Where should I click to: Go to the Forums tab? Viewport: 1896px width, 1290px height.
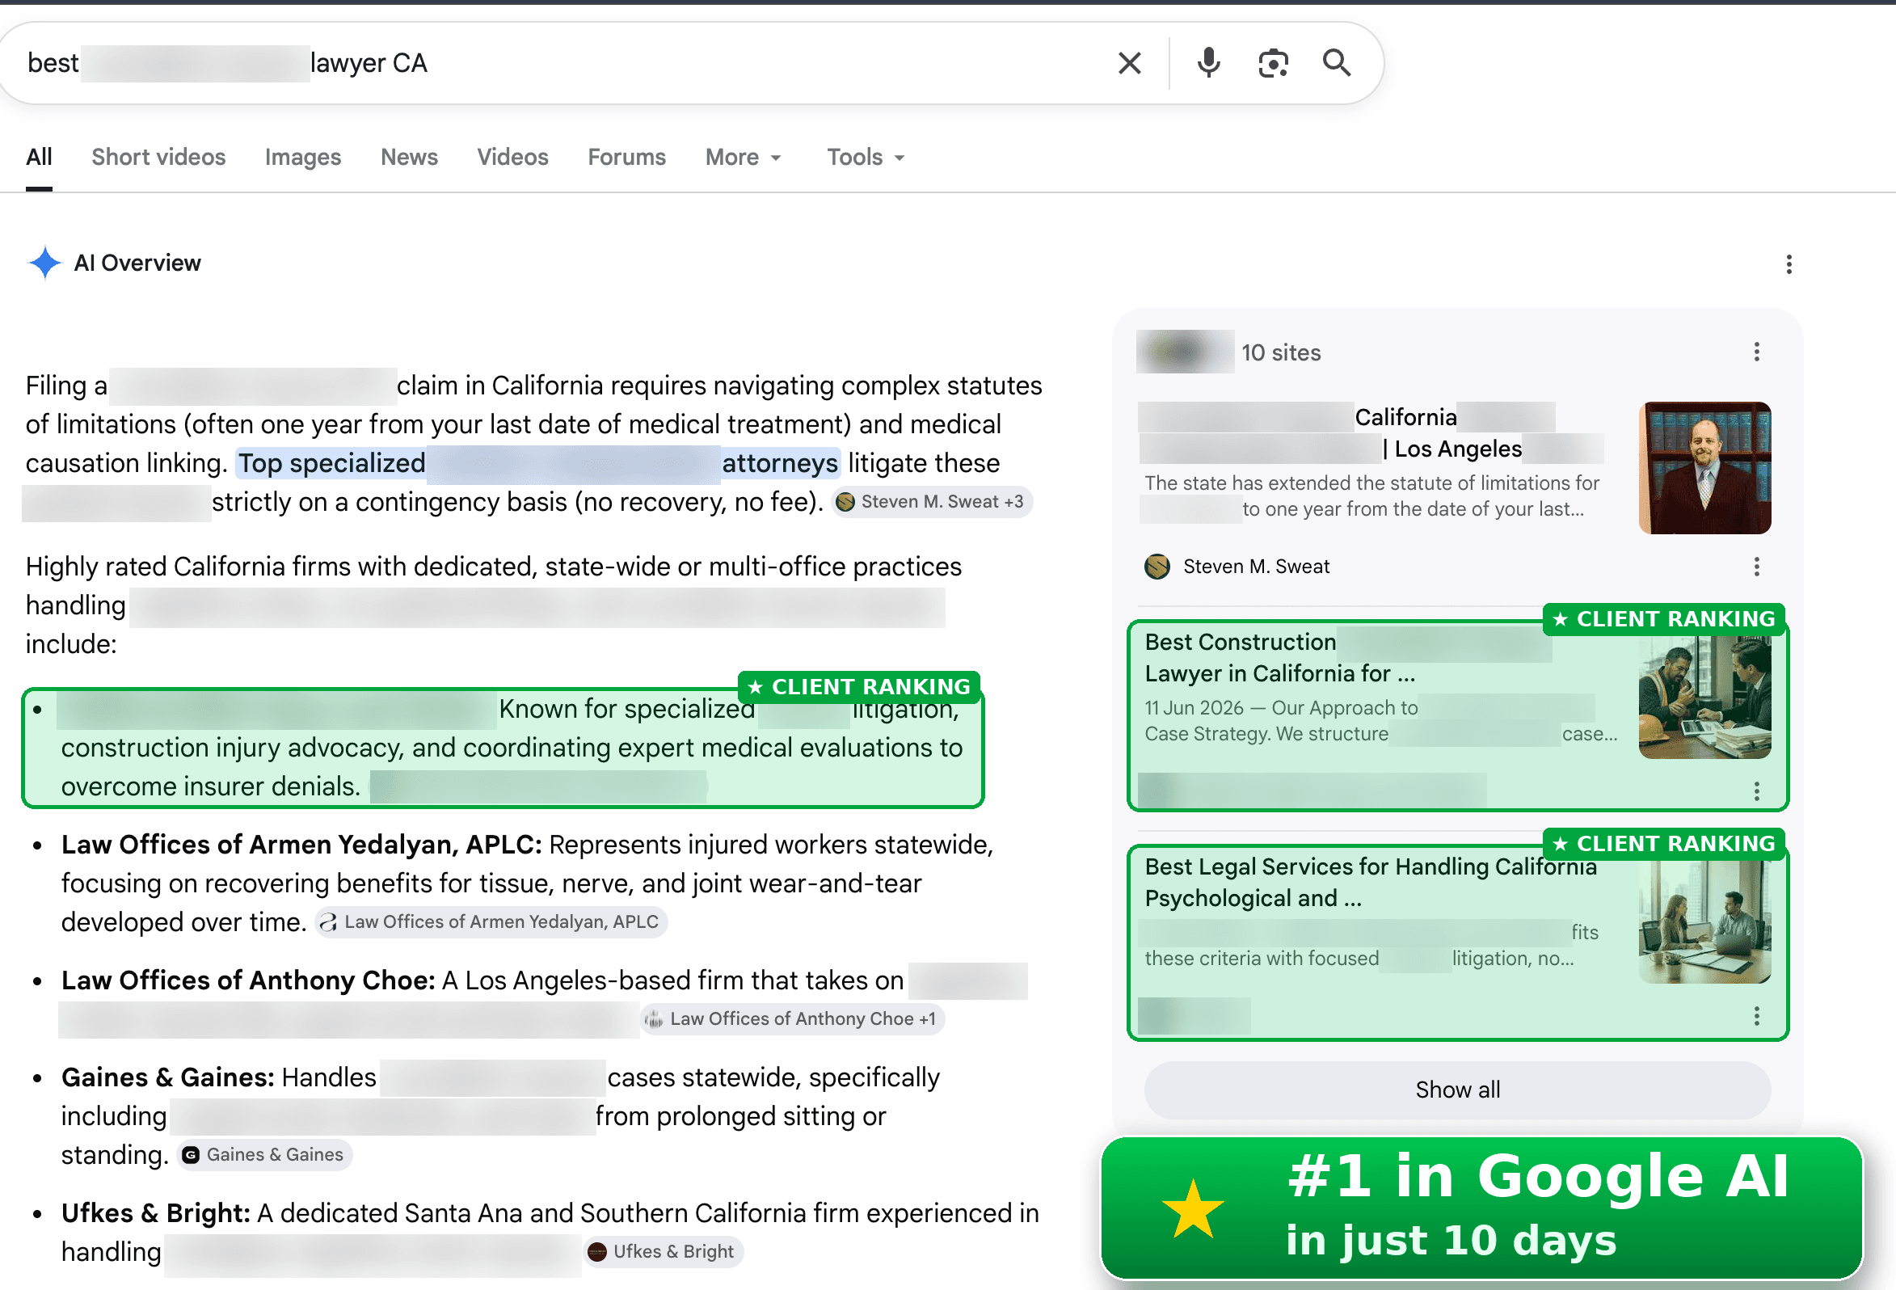coord(626,157)
